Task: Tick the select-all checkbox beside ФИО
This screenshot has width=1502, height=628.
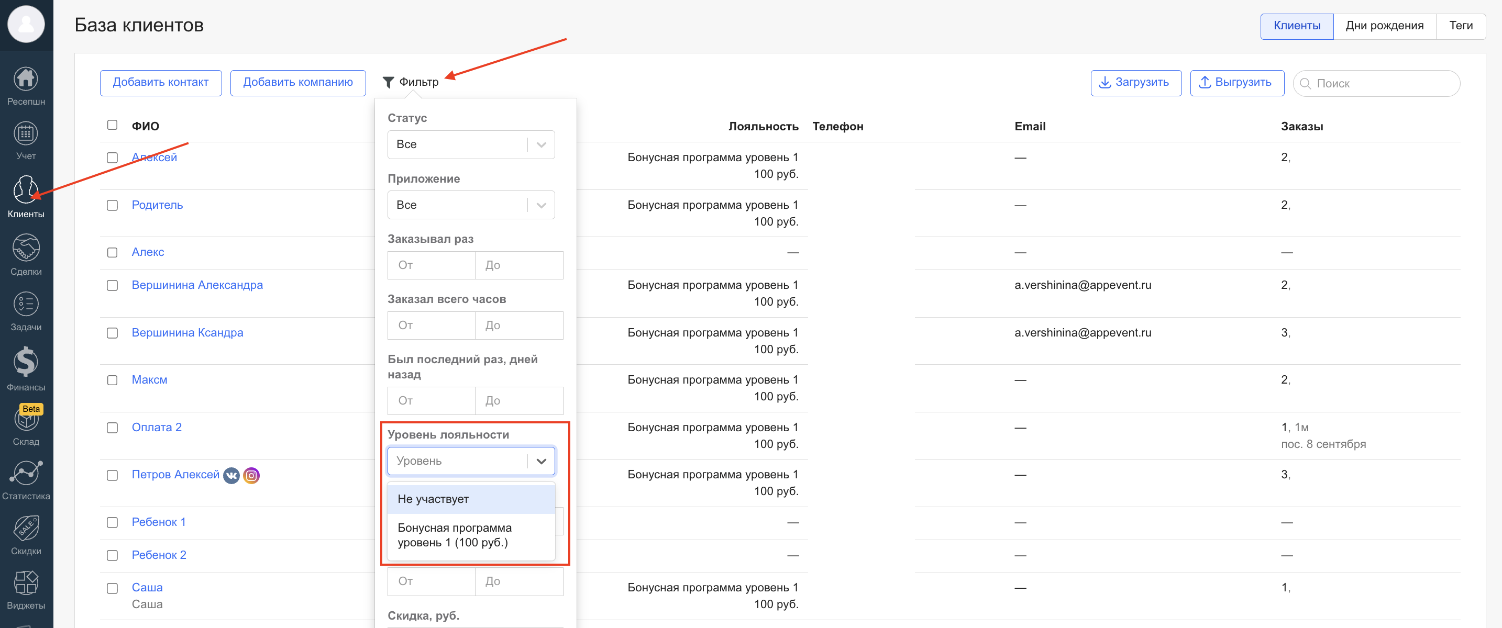Action: coord(112,125)
